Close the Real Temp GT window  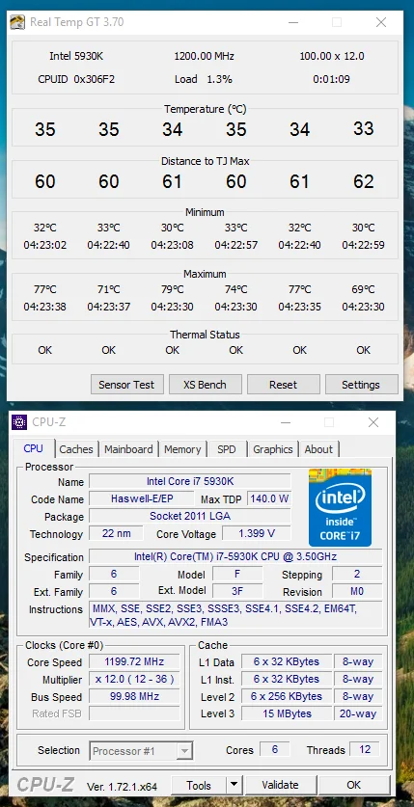[381, 22]
